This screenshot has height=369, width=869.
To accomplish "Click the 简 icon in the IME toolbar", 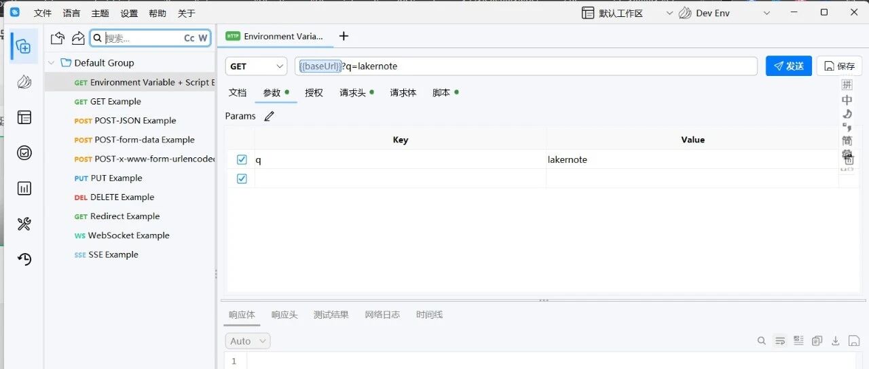I will pyautogui.click(x=847, y=140).
